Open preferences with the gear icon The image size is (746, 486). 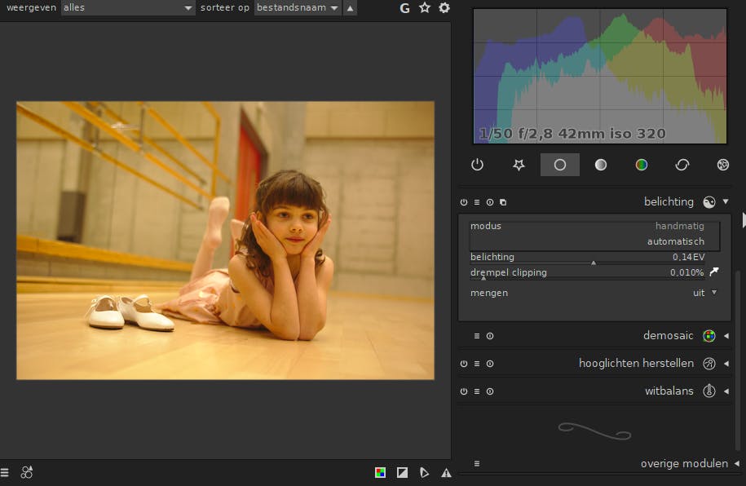(444, 8)
